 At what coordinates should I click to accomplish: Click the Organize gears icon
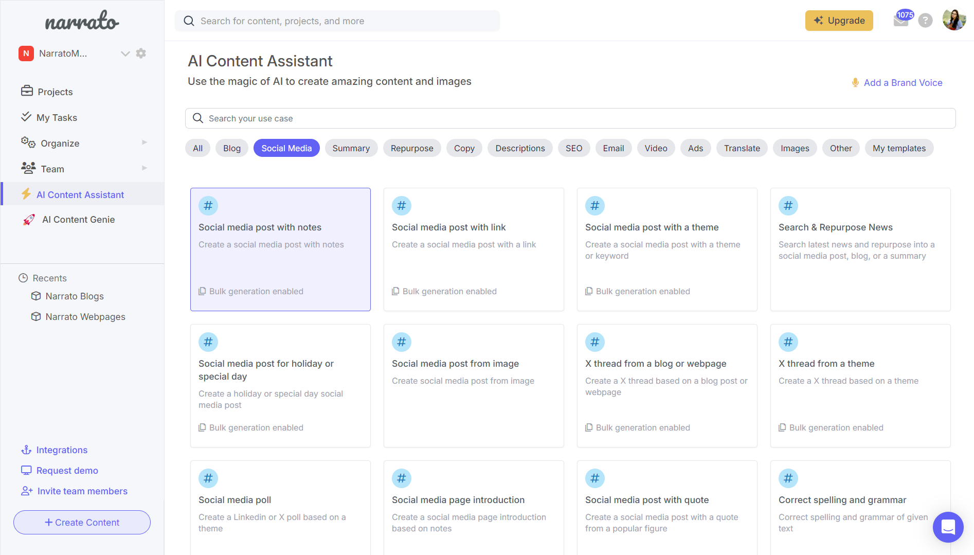tap(28, 142)
